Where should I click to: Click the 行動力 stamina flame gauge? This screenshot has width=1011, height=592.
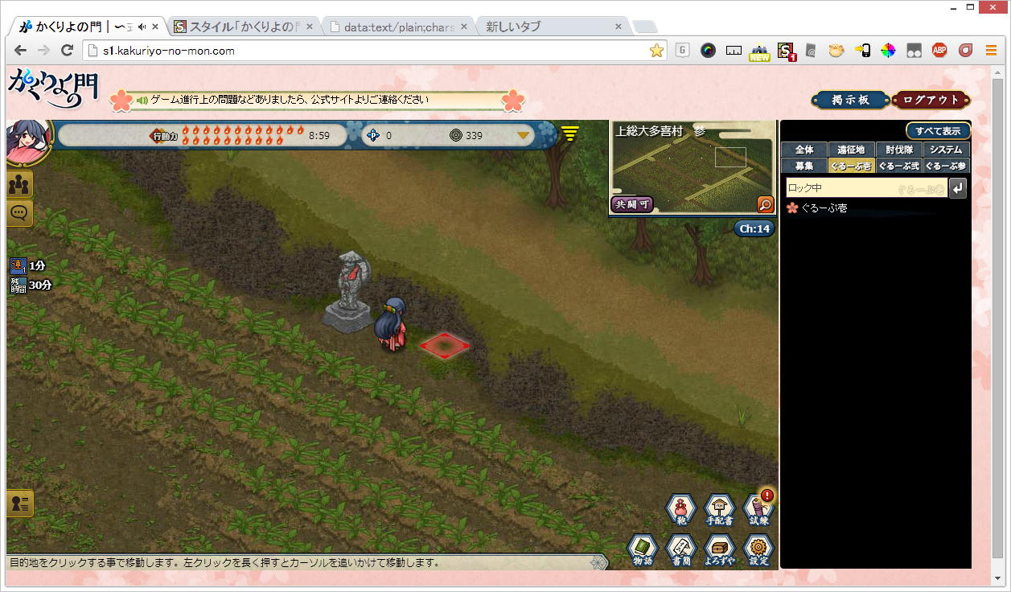click(x=228, y=135)
